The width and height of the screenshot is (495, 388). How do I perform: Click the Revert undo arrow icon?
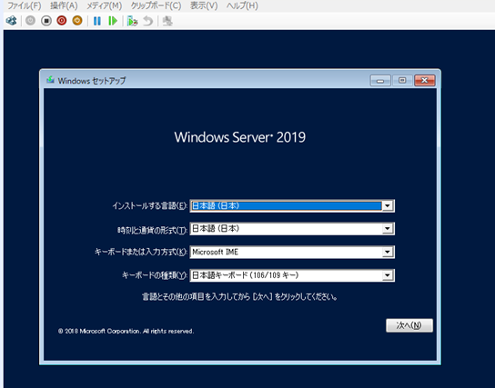pos(147,21)
